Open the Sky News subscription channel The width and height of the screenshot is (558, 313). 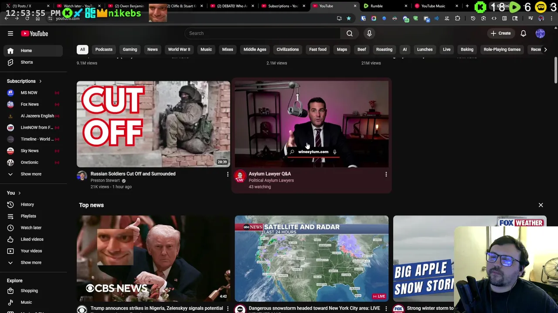33,151
